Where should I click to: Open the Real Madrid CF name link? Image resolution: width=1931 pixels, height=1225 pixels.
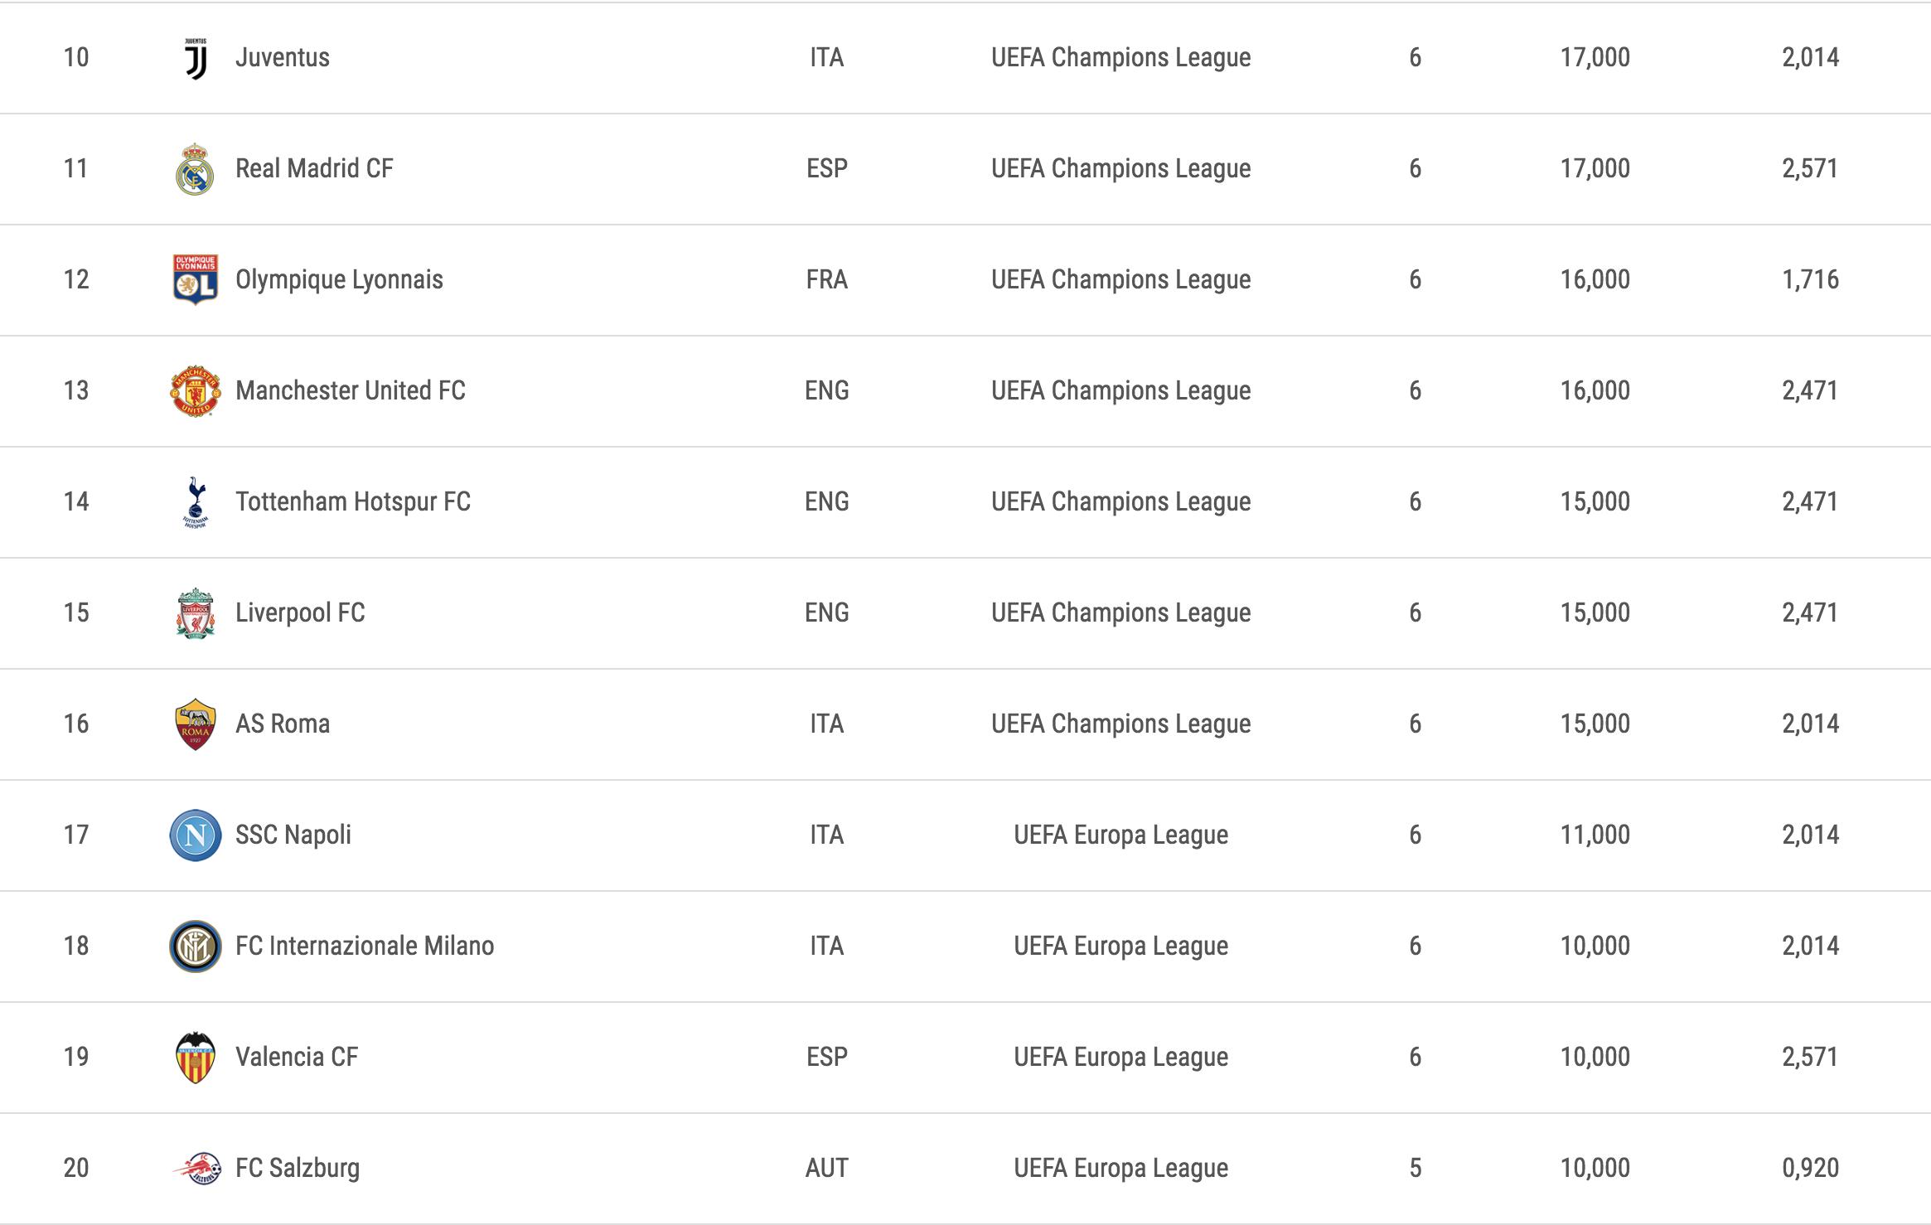coord(314,168)
